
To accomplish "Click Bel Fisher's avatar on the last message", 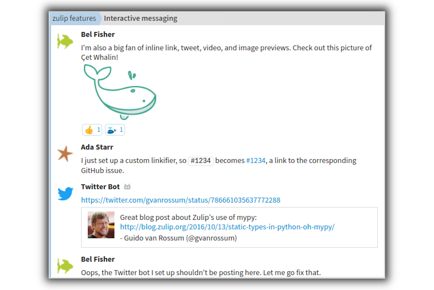I will pos(65,266).
